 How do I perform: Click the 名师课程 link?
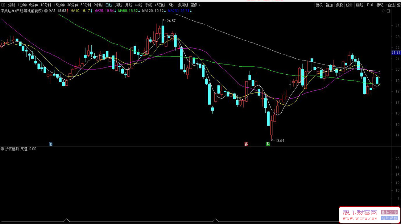coord(390,218)
